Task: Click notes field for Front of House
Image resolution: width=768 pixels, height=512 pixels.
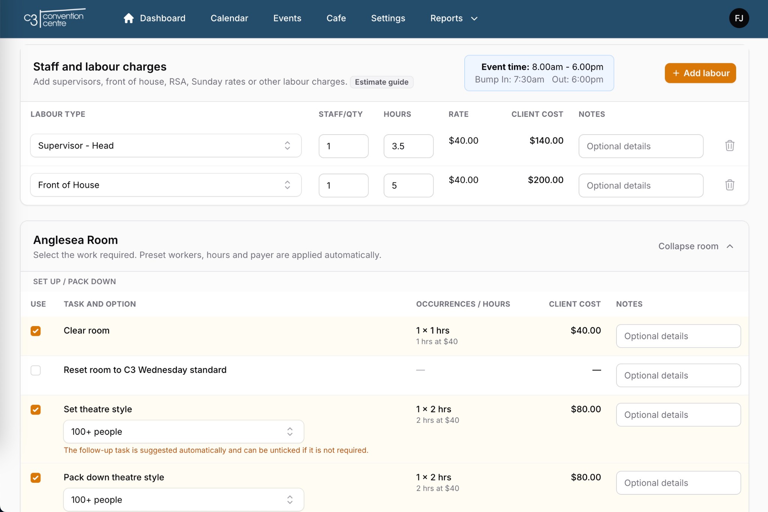Action: coord(641,186)
